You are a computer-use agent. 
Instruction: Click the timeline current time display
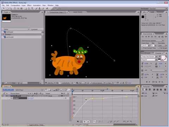[x=8, y=90]
